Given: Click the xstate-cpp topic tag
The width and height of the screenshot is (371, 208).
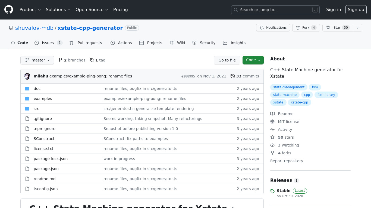Looking at the screenshot, I should [x=300, y=102].
